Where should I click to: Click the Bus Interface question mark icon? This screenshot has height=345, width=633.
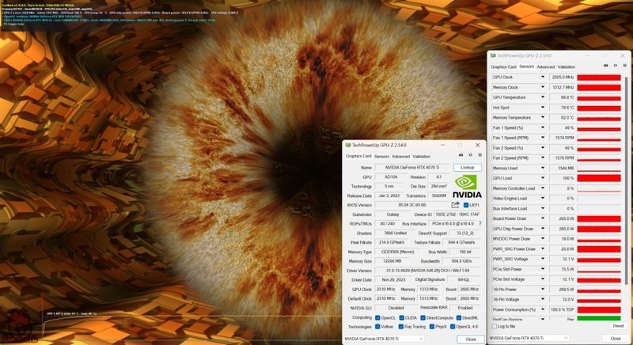click(479, 225)
